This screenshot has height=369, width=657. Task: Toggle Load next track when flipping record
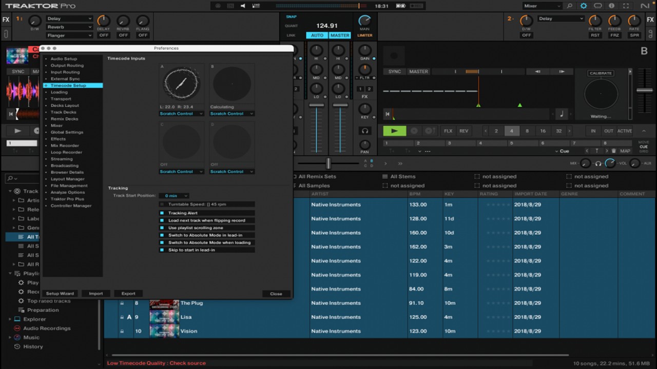(x=162, y=220)
